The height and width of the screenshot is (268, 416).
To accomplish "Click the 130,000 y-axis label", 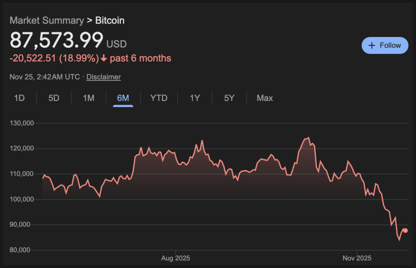I will (22, 123).
